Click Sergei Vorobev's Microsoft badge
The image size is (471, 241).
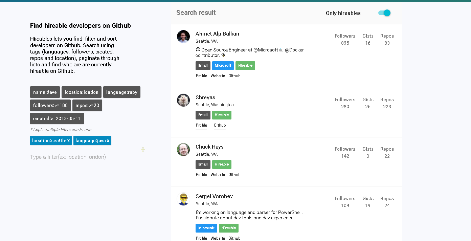click(x=206, y=228)
